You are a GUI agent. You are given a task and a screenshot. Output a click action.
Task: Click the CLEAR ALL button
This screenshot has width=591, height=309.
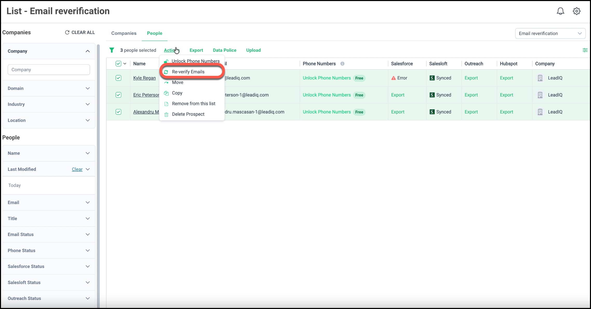[80, 32]
